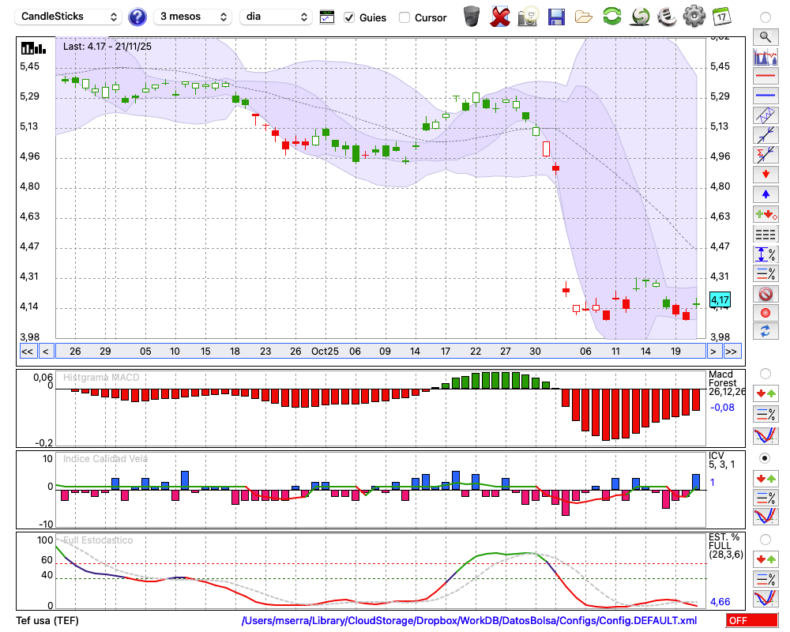Uncheck the Guies checkbox

pos(349,17)
